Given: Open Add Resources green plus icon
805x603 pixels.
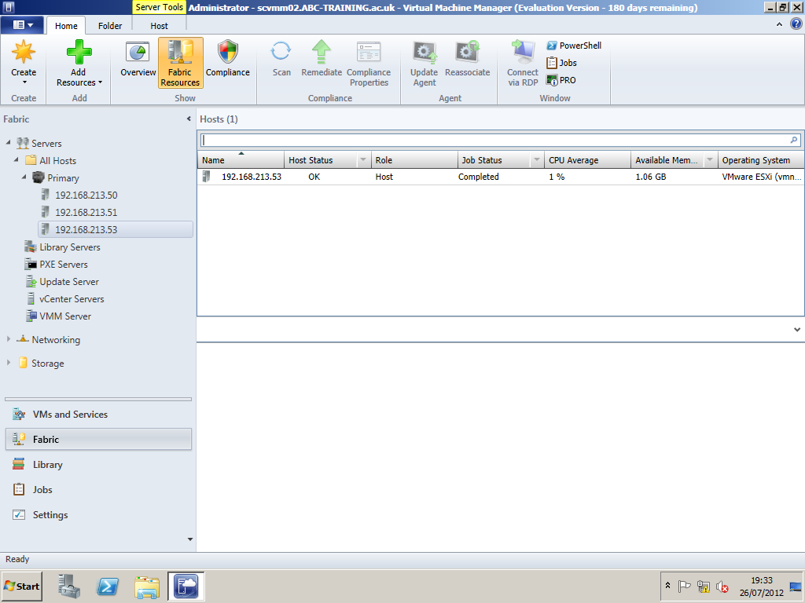Looking at the screenshot, I should click(79, 52).
